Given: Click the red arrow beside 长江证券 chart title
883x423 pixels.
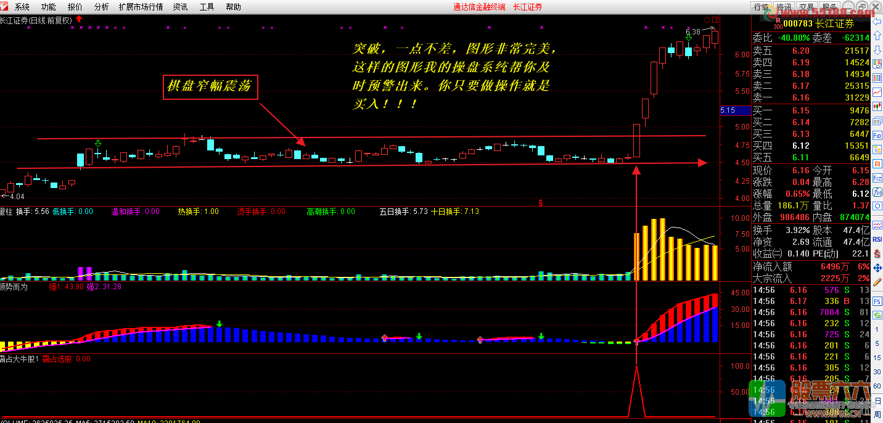Looking at the screenshot, I should tap(79, 20).
